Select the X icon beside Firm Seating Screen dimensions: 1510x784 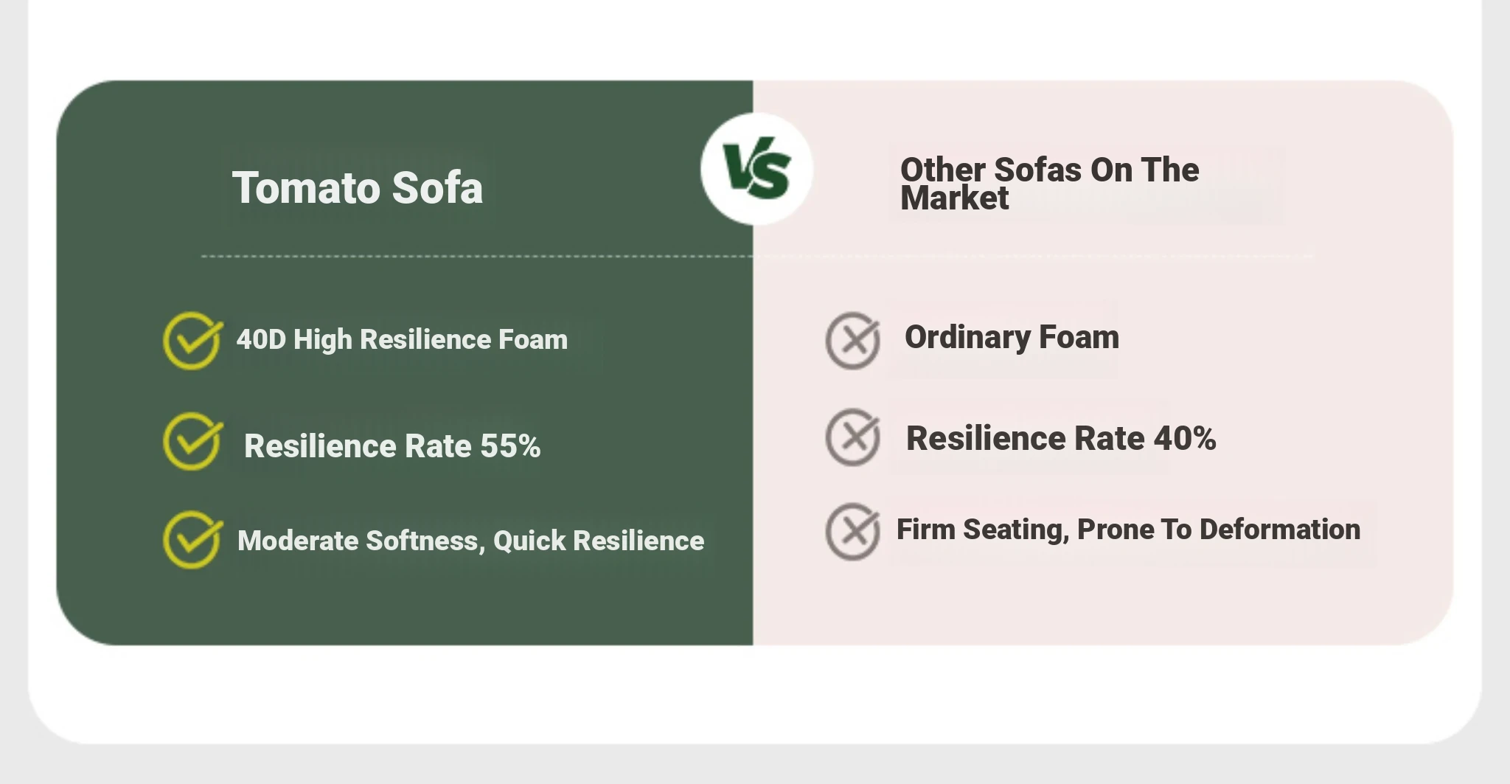click(x=852, y=532)
